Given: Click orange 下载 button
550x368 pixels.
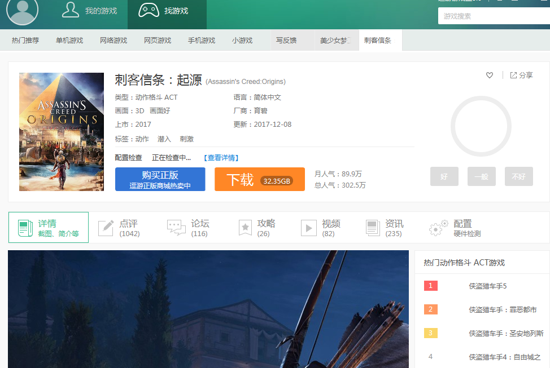Looking at the screenshot, I should point(260,179).
